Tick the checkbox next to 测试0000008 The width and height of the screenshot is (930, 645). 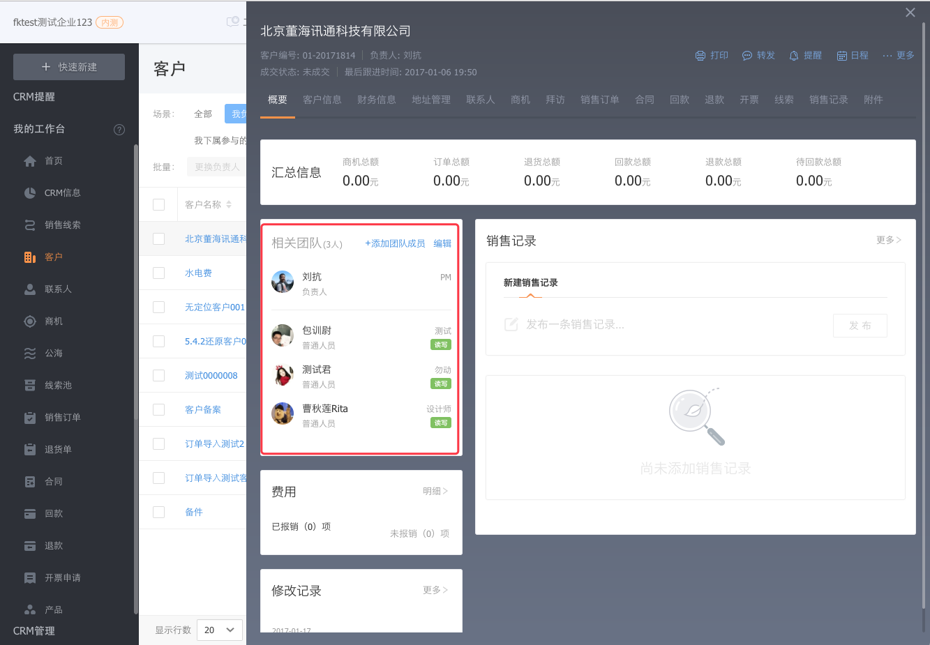159,375
